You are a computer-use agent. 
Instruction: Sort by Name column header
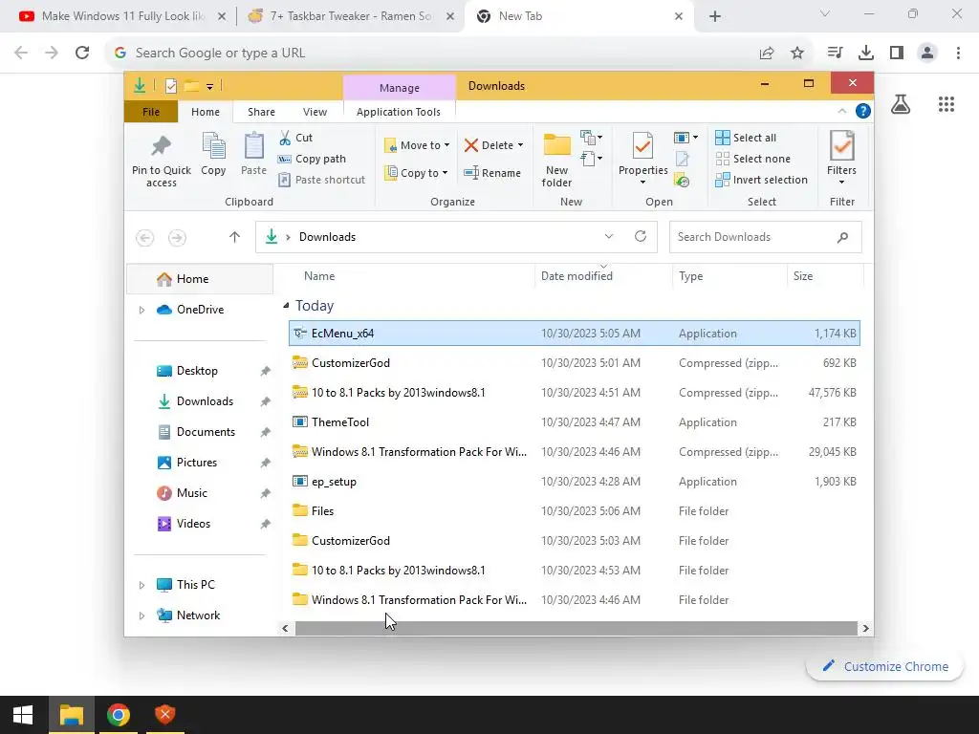coord(319,276)
